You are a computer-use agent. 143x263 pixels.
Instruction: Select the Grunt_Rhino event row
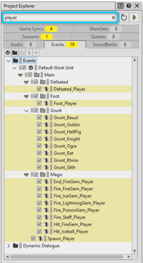tap(68, 160)
